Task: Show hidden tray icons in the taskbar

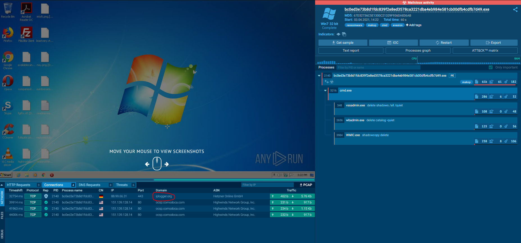Action: point(274,175)
